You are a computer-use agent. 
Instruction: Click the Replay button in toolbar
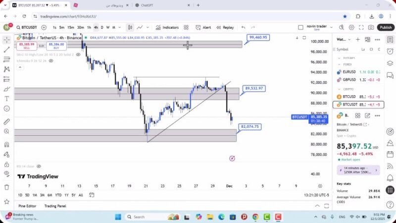225,28
